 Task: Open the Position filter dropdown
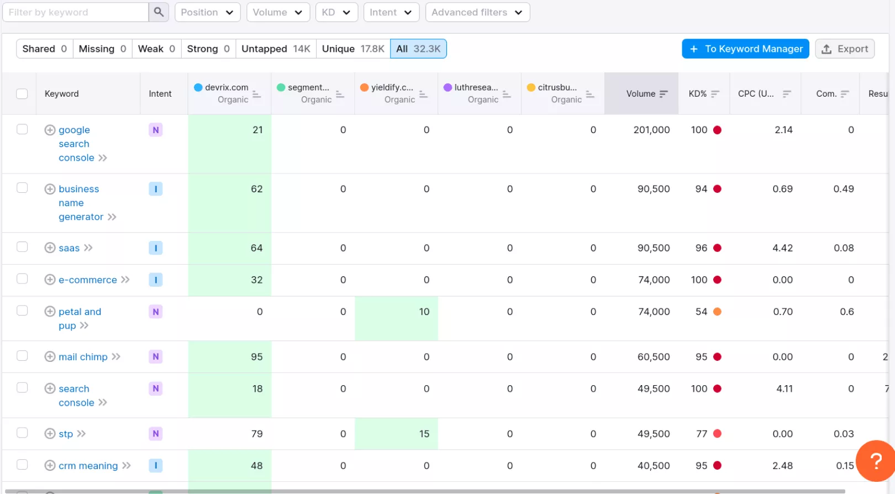pyautogui.click(x=207, y=12)
